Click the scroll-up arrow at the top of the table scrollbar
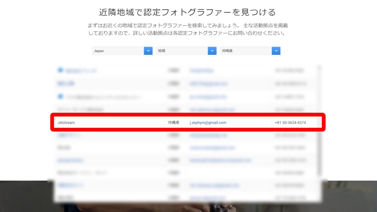This screenshot has height=212, width=377. [319, 68]
